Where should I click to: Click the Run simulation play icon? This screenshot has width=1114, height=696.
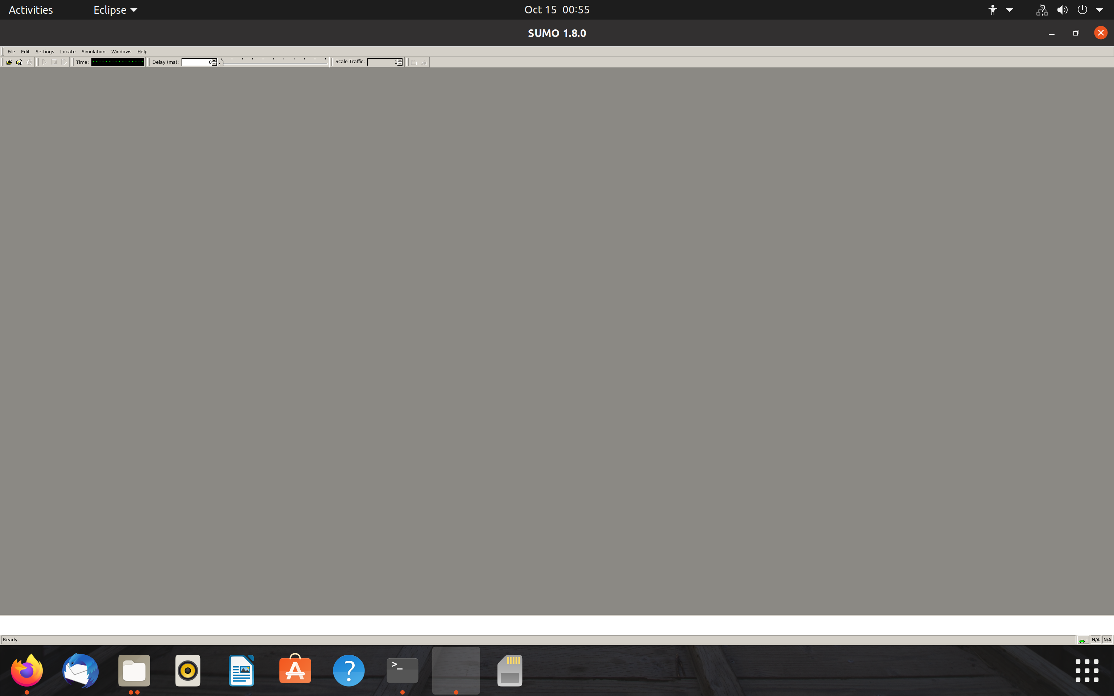click(x=45, y=62)
